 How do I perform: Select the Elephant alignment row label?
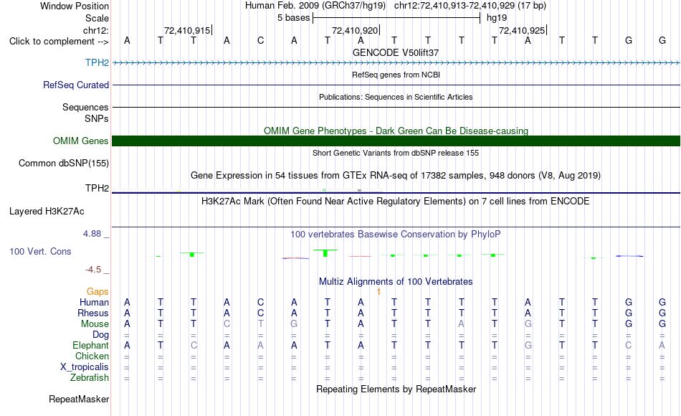click(90, 345)
